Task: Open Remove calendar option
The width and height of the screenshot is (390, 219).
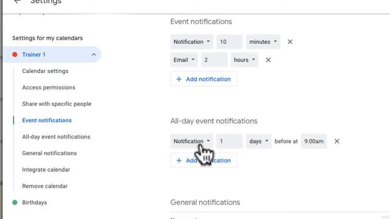Action: [44, 186]
